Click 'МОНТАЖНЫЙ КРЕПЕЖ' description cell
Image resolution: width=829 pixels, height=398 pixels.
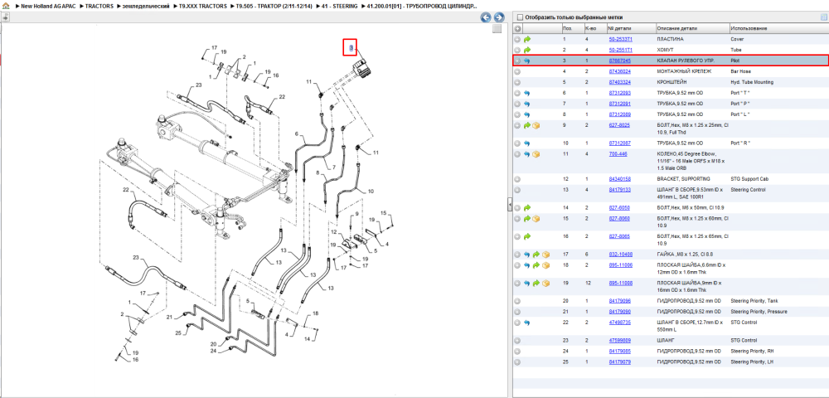[684, 71]
